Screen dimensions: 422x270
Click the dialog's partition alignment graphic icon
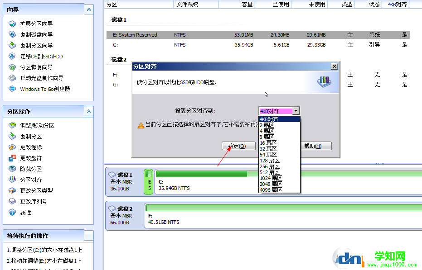point(324,81)
